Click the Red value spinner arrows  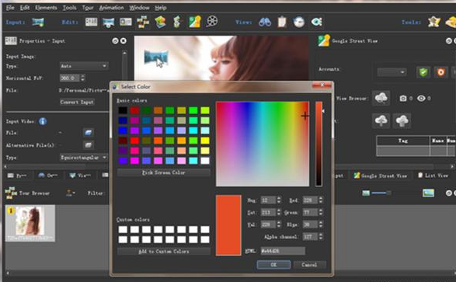[x=321, y=200]
